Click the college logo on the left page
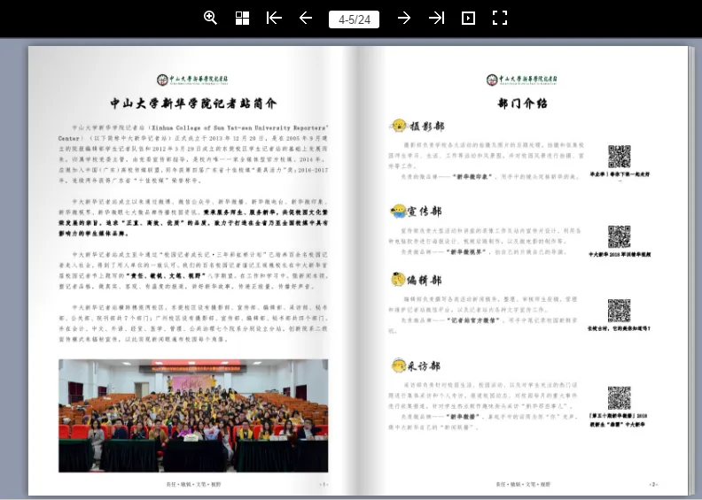This screenshot has width=702, height=500. [x=192, y=80]
